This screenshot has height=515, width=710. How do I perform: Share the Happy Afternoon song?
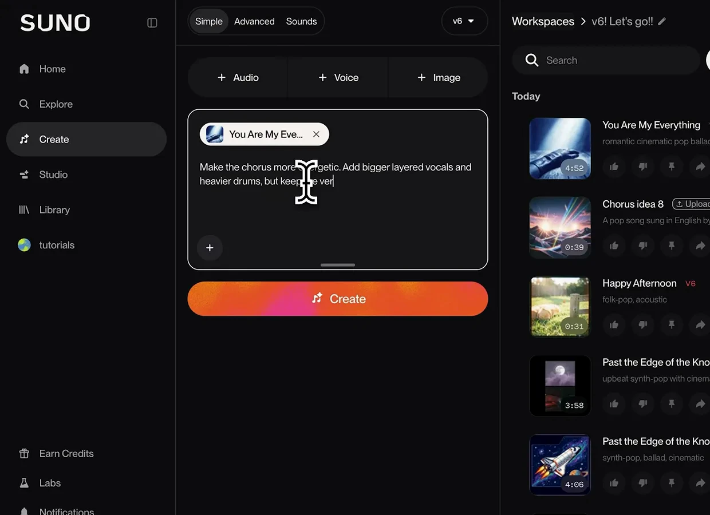point(700,324)
